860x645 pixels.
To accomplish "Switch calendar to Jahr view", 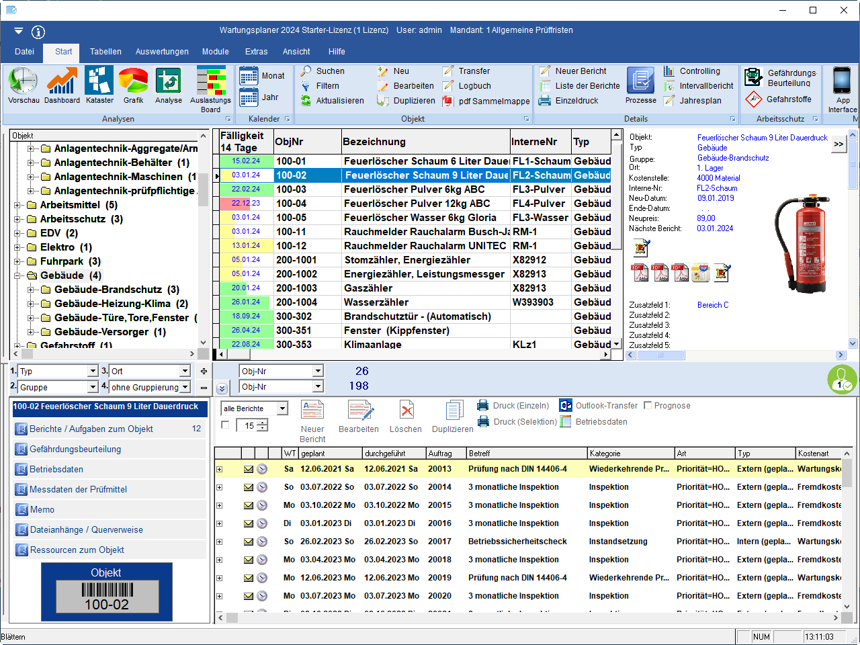I will point(259,97).
